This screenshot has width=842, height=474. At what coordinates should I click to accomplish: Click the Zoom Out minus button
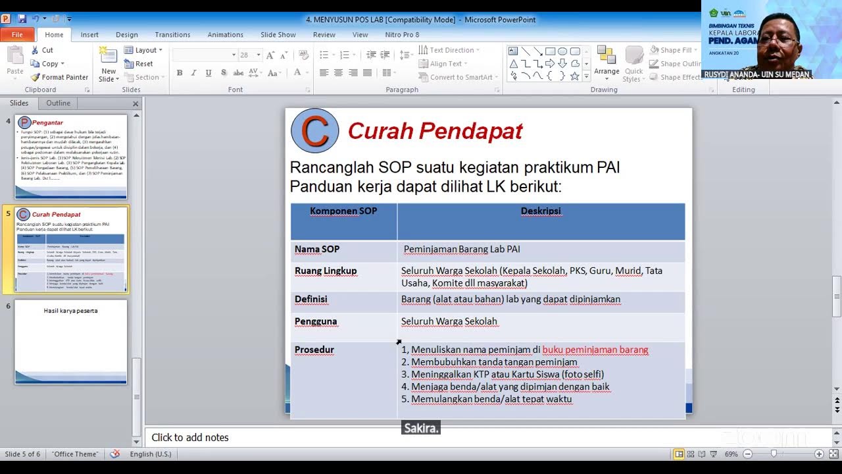point(748,454)
